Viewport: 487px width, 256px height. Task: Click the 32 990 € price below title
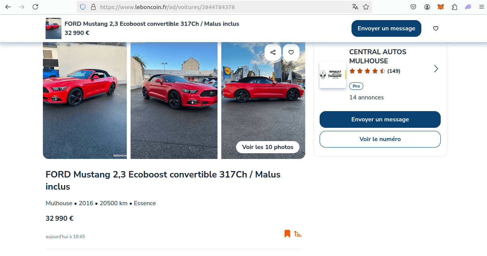[x=60, y=218]
